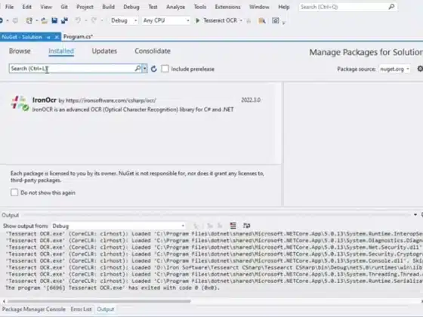Open the Window menu
423x317 pixels.
coord(259,7)
